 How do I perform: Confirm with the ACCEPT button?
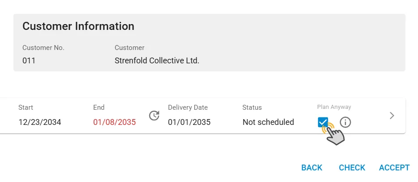[x=394, y=168]
